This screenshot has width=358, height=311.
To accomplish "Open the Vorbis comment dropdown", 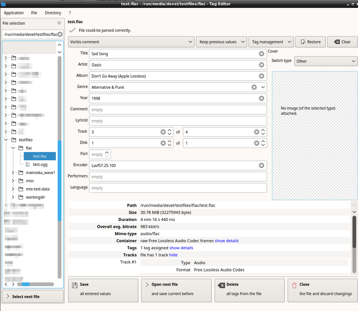I will (131, 42).
